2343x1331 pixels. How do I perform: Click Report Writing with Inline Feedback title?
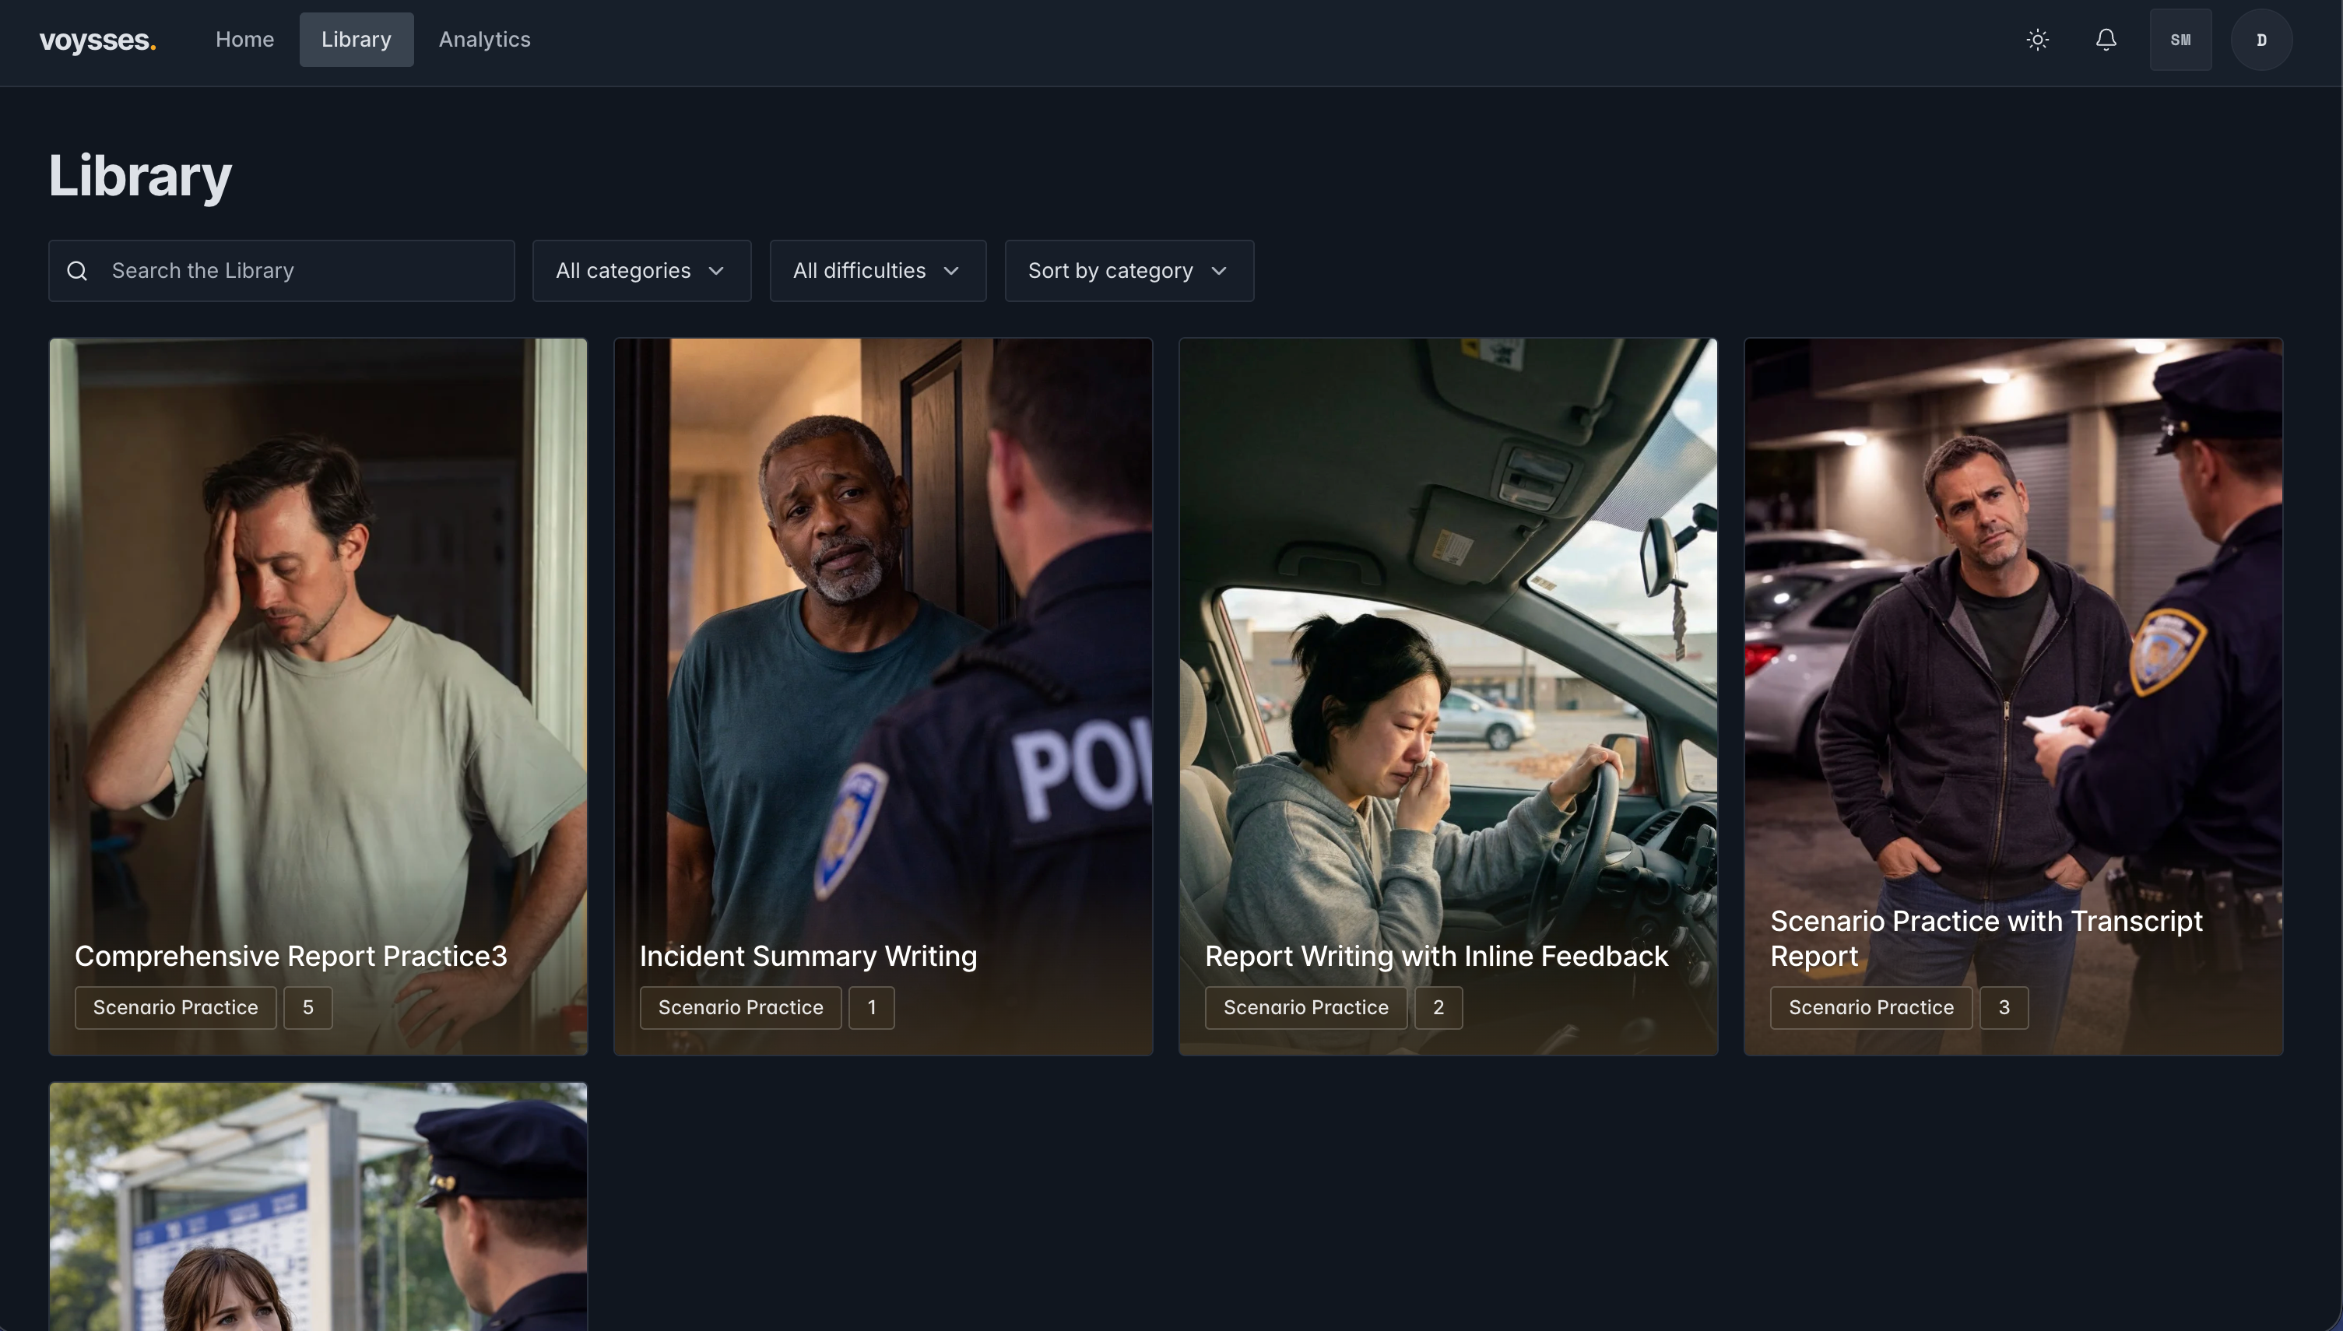(1436, 955)
